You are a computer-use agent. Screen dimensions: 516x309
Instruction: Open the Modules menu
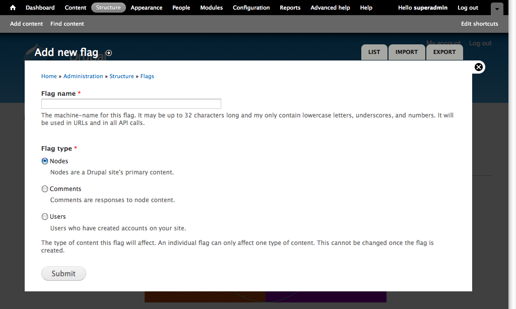pos(211,8)
